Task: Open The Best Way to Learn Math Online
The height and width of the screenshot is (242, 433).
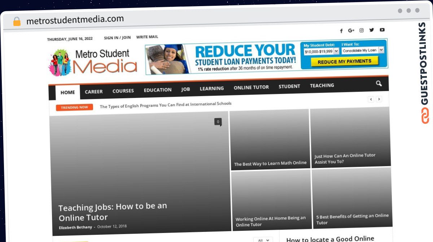Action: click(270, 163)
